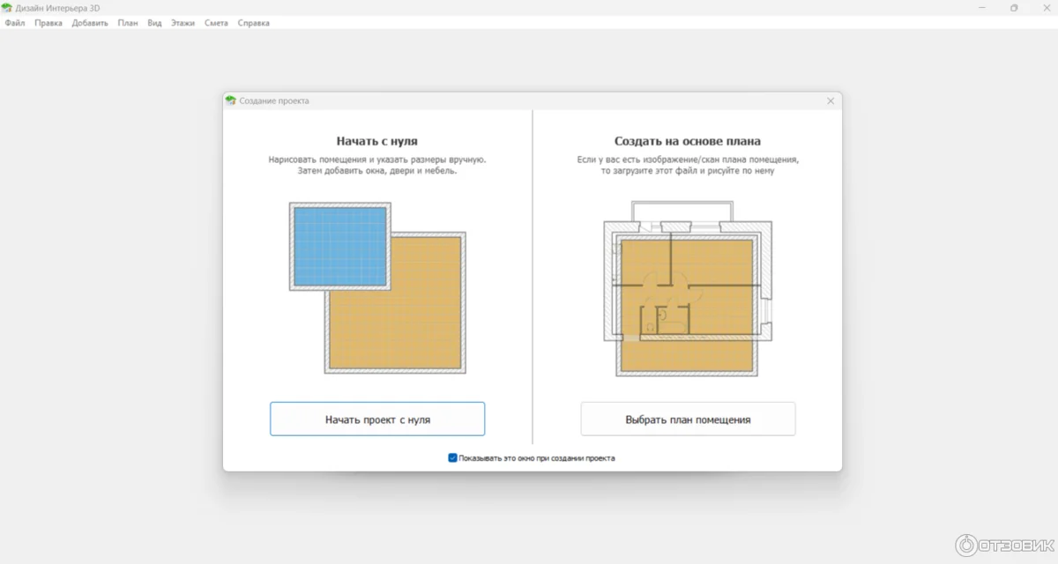Screen dimensions: 1058x564
Task: Click the Дизайн Интерьера 3D app icon in the title bar
Action: click(x=6, y=7)
